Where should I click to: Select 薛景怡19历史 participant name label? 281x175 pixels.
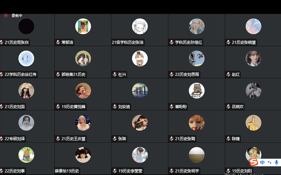click(67, 171)
